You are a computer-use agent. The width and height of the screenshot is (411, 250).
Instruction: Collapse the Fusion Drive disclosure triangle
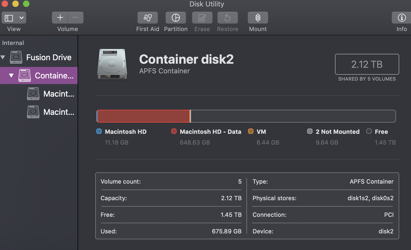[x=3, y=57]
